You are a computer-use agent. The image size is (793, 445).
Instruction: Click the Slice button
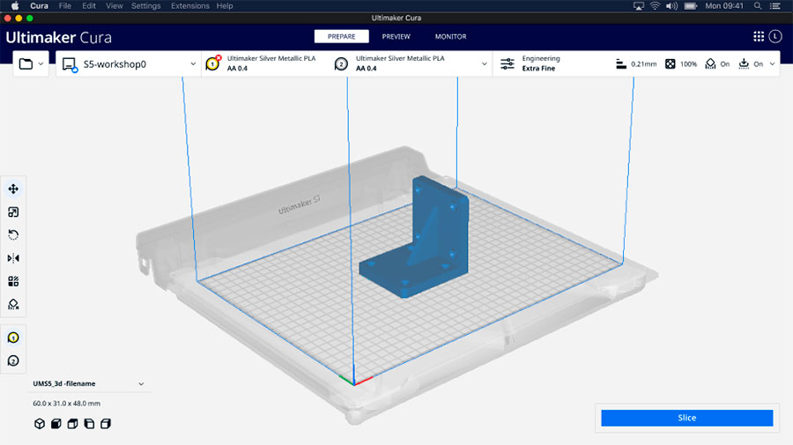[686, 418]
